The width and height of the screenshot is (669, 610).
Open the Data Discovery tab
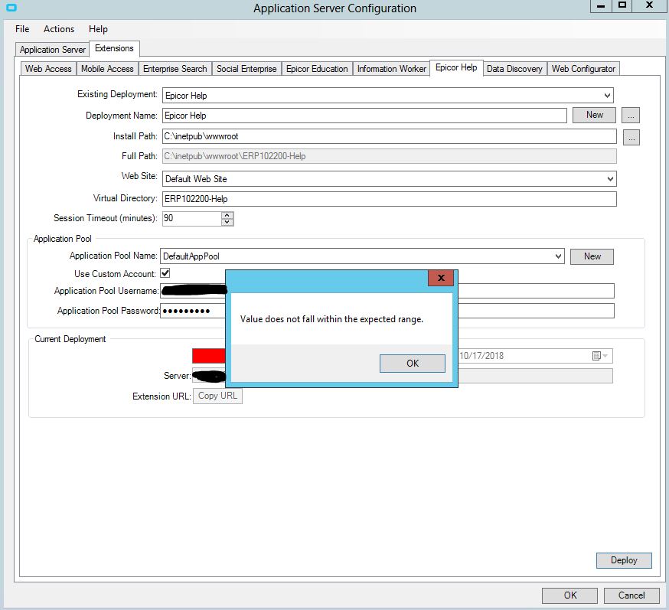tap(514, 69)
